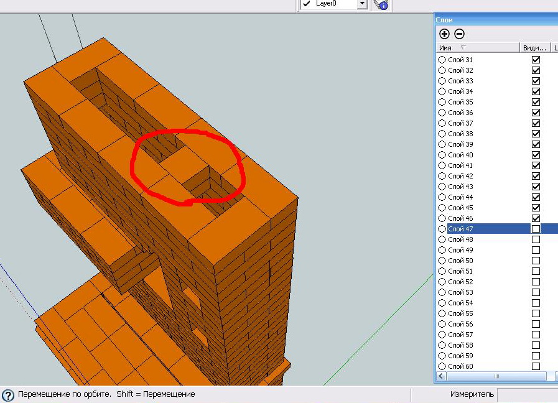Hide layer Слой 31 via its checkbox
This screenshot has height=403, width=558.
536,60
